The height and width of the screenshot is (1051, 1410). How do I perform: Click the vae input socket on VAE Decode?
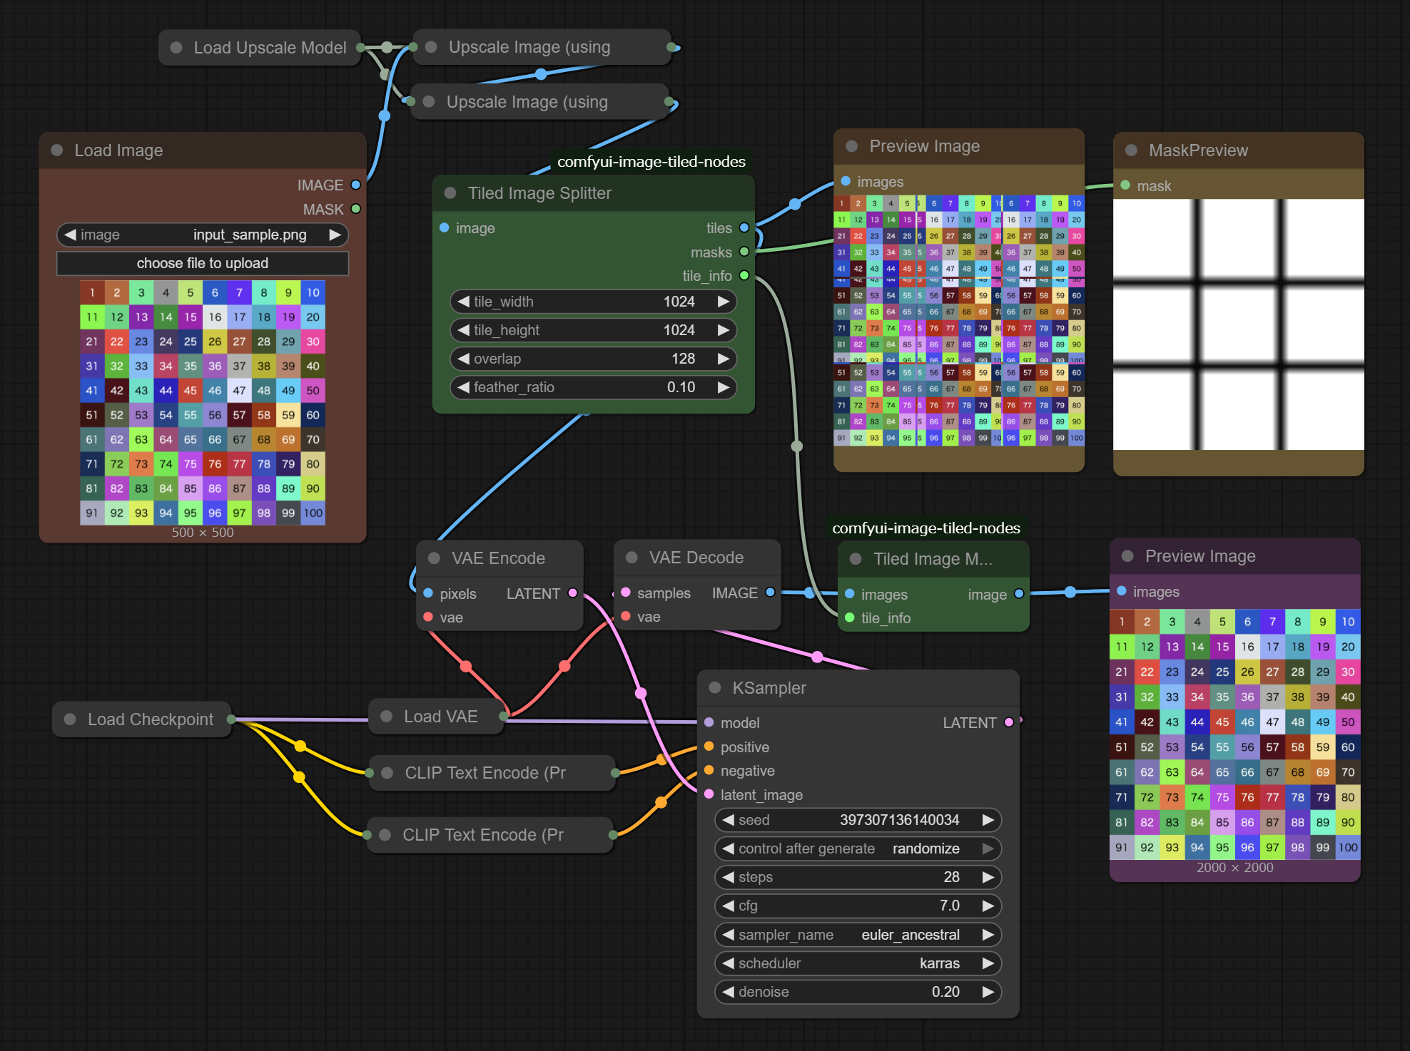(x=626, y=617)
